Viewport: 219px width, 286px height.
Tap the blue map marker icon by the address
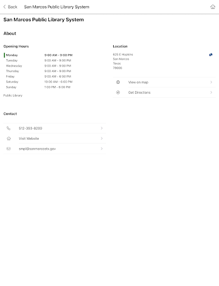[x=211, y=55]
